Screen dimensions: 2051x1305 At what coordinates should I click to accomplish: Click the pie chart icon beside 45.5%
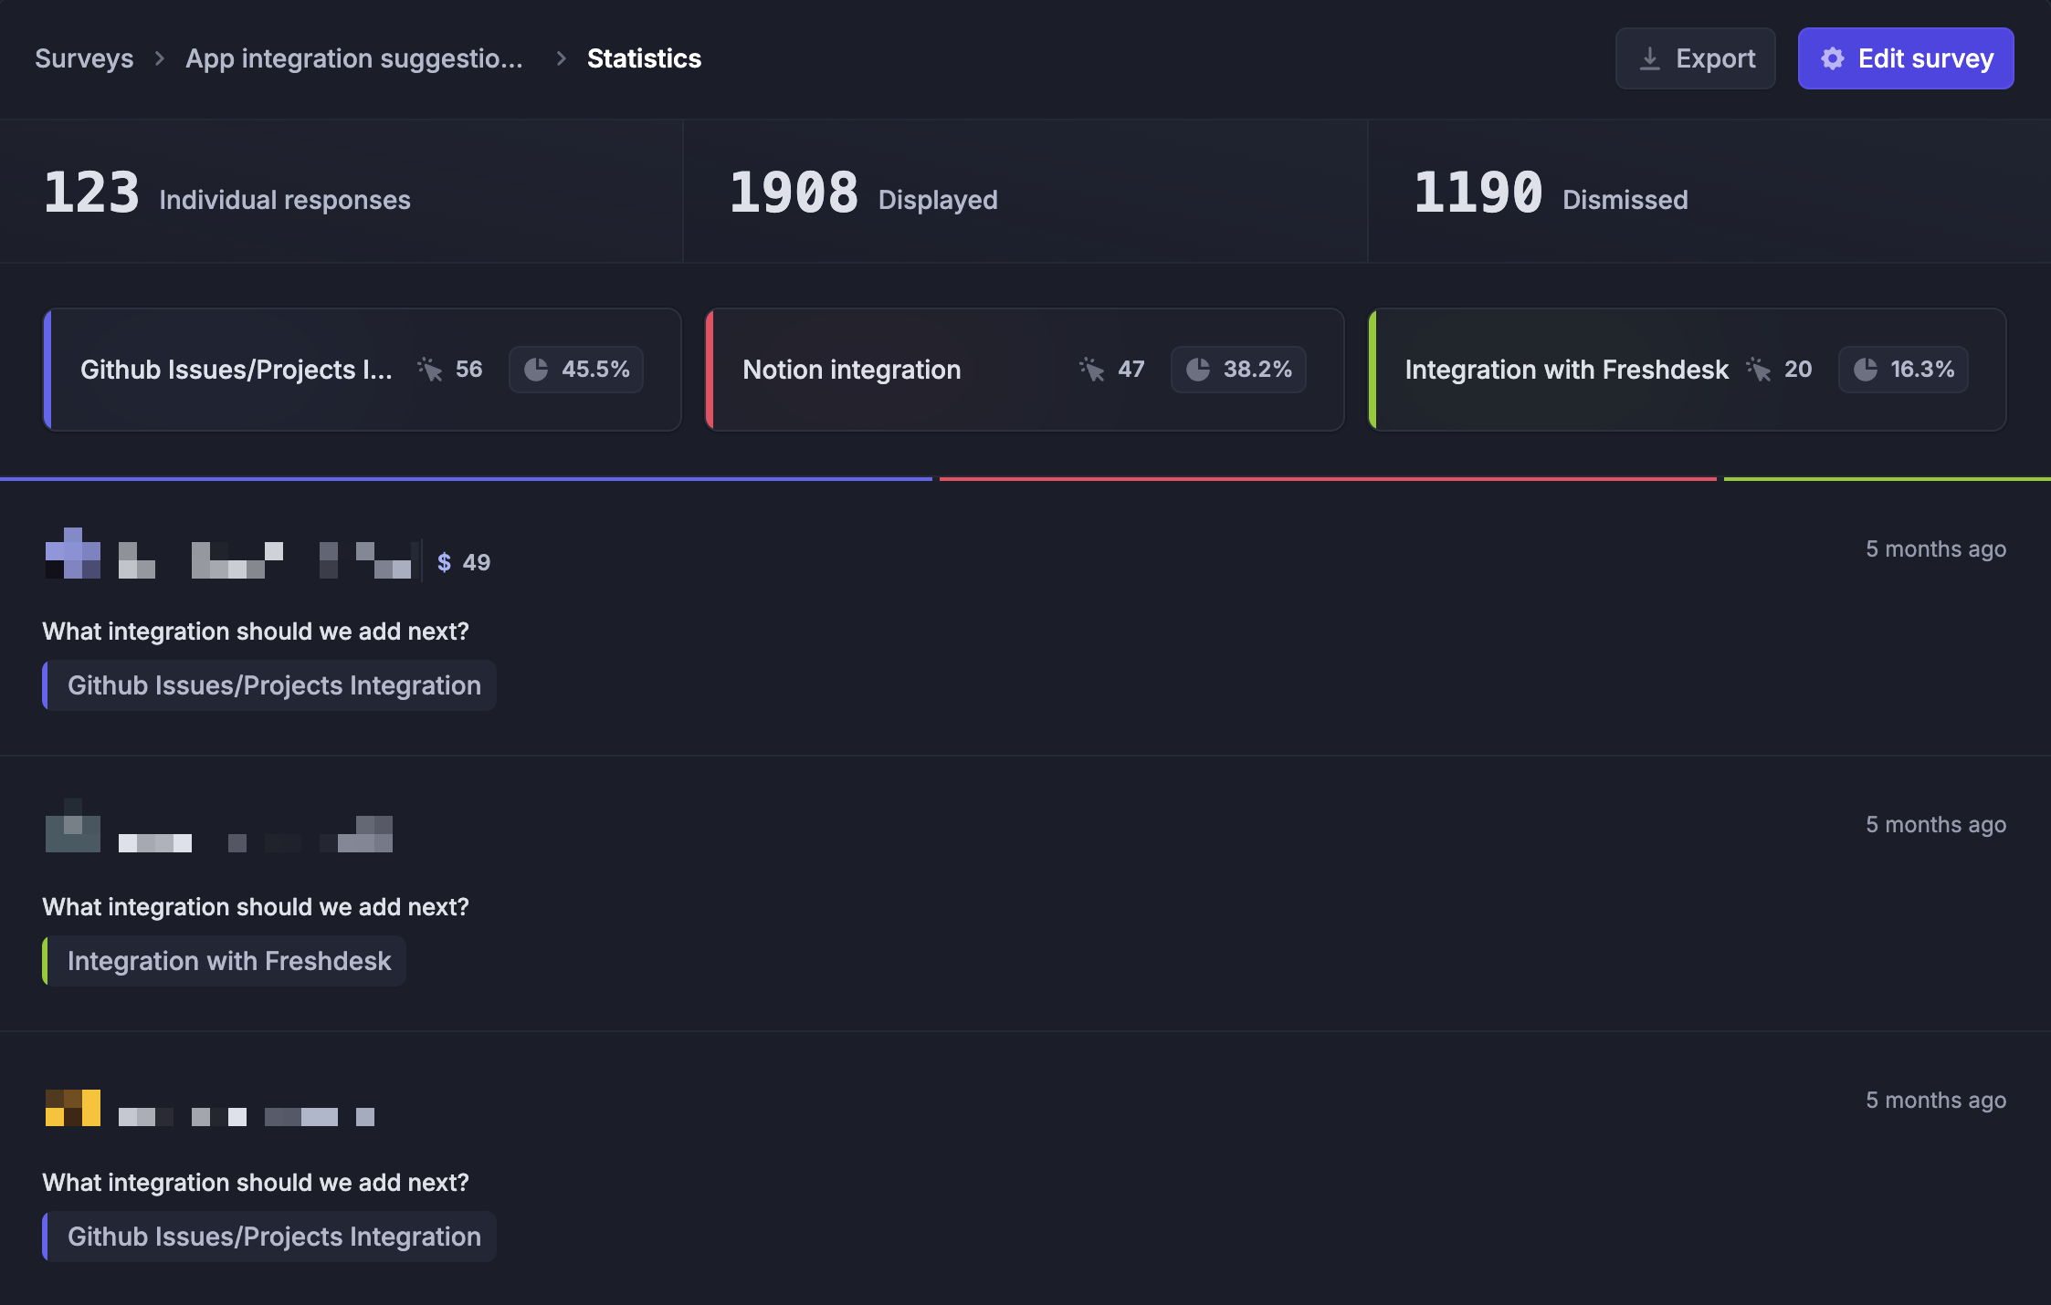[x=536, y=370]
